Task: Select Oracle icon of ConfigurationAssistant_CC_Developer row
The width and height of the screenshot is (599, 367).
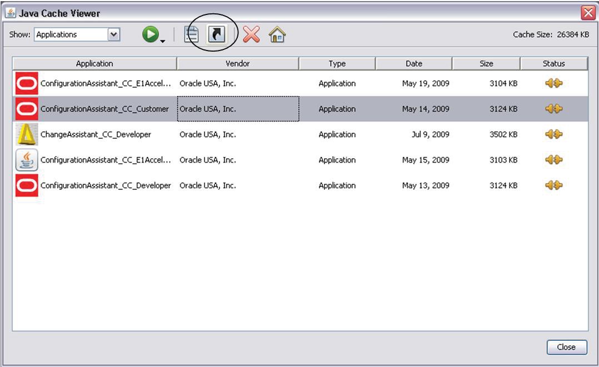Action: tap(27, 185)
